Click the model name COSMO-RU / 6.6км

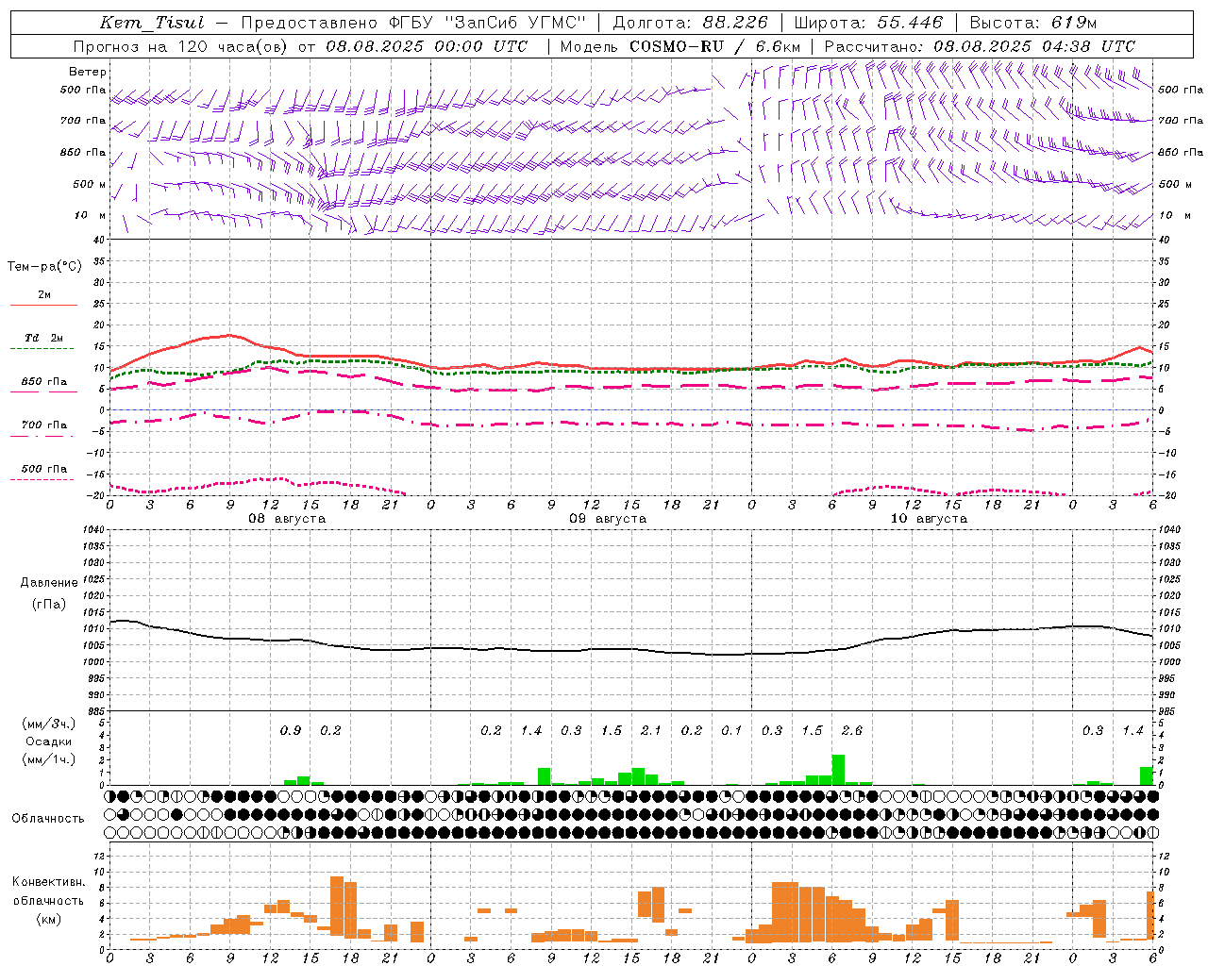point(715,46)
